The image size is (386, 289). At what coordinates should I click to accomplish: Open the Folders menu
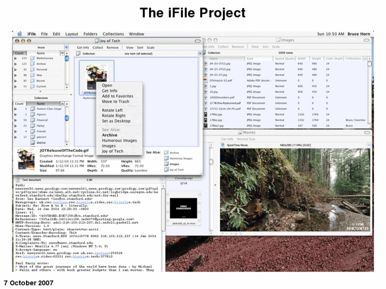(90, 34)
